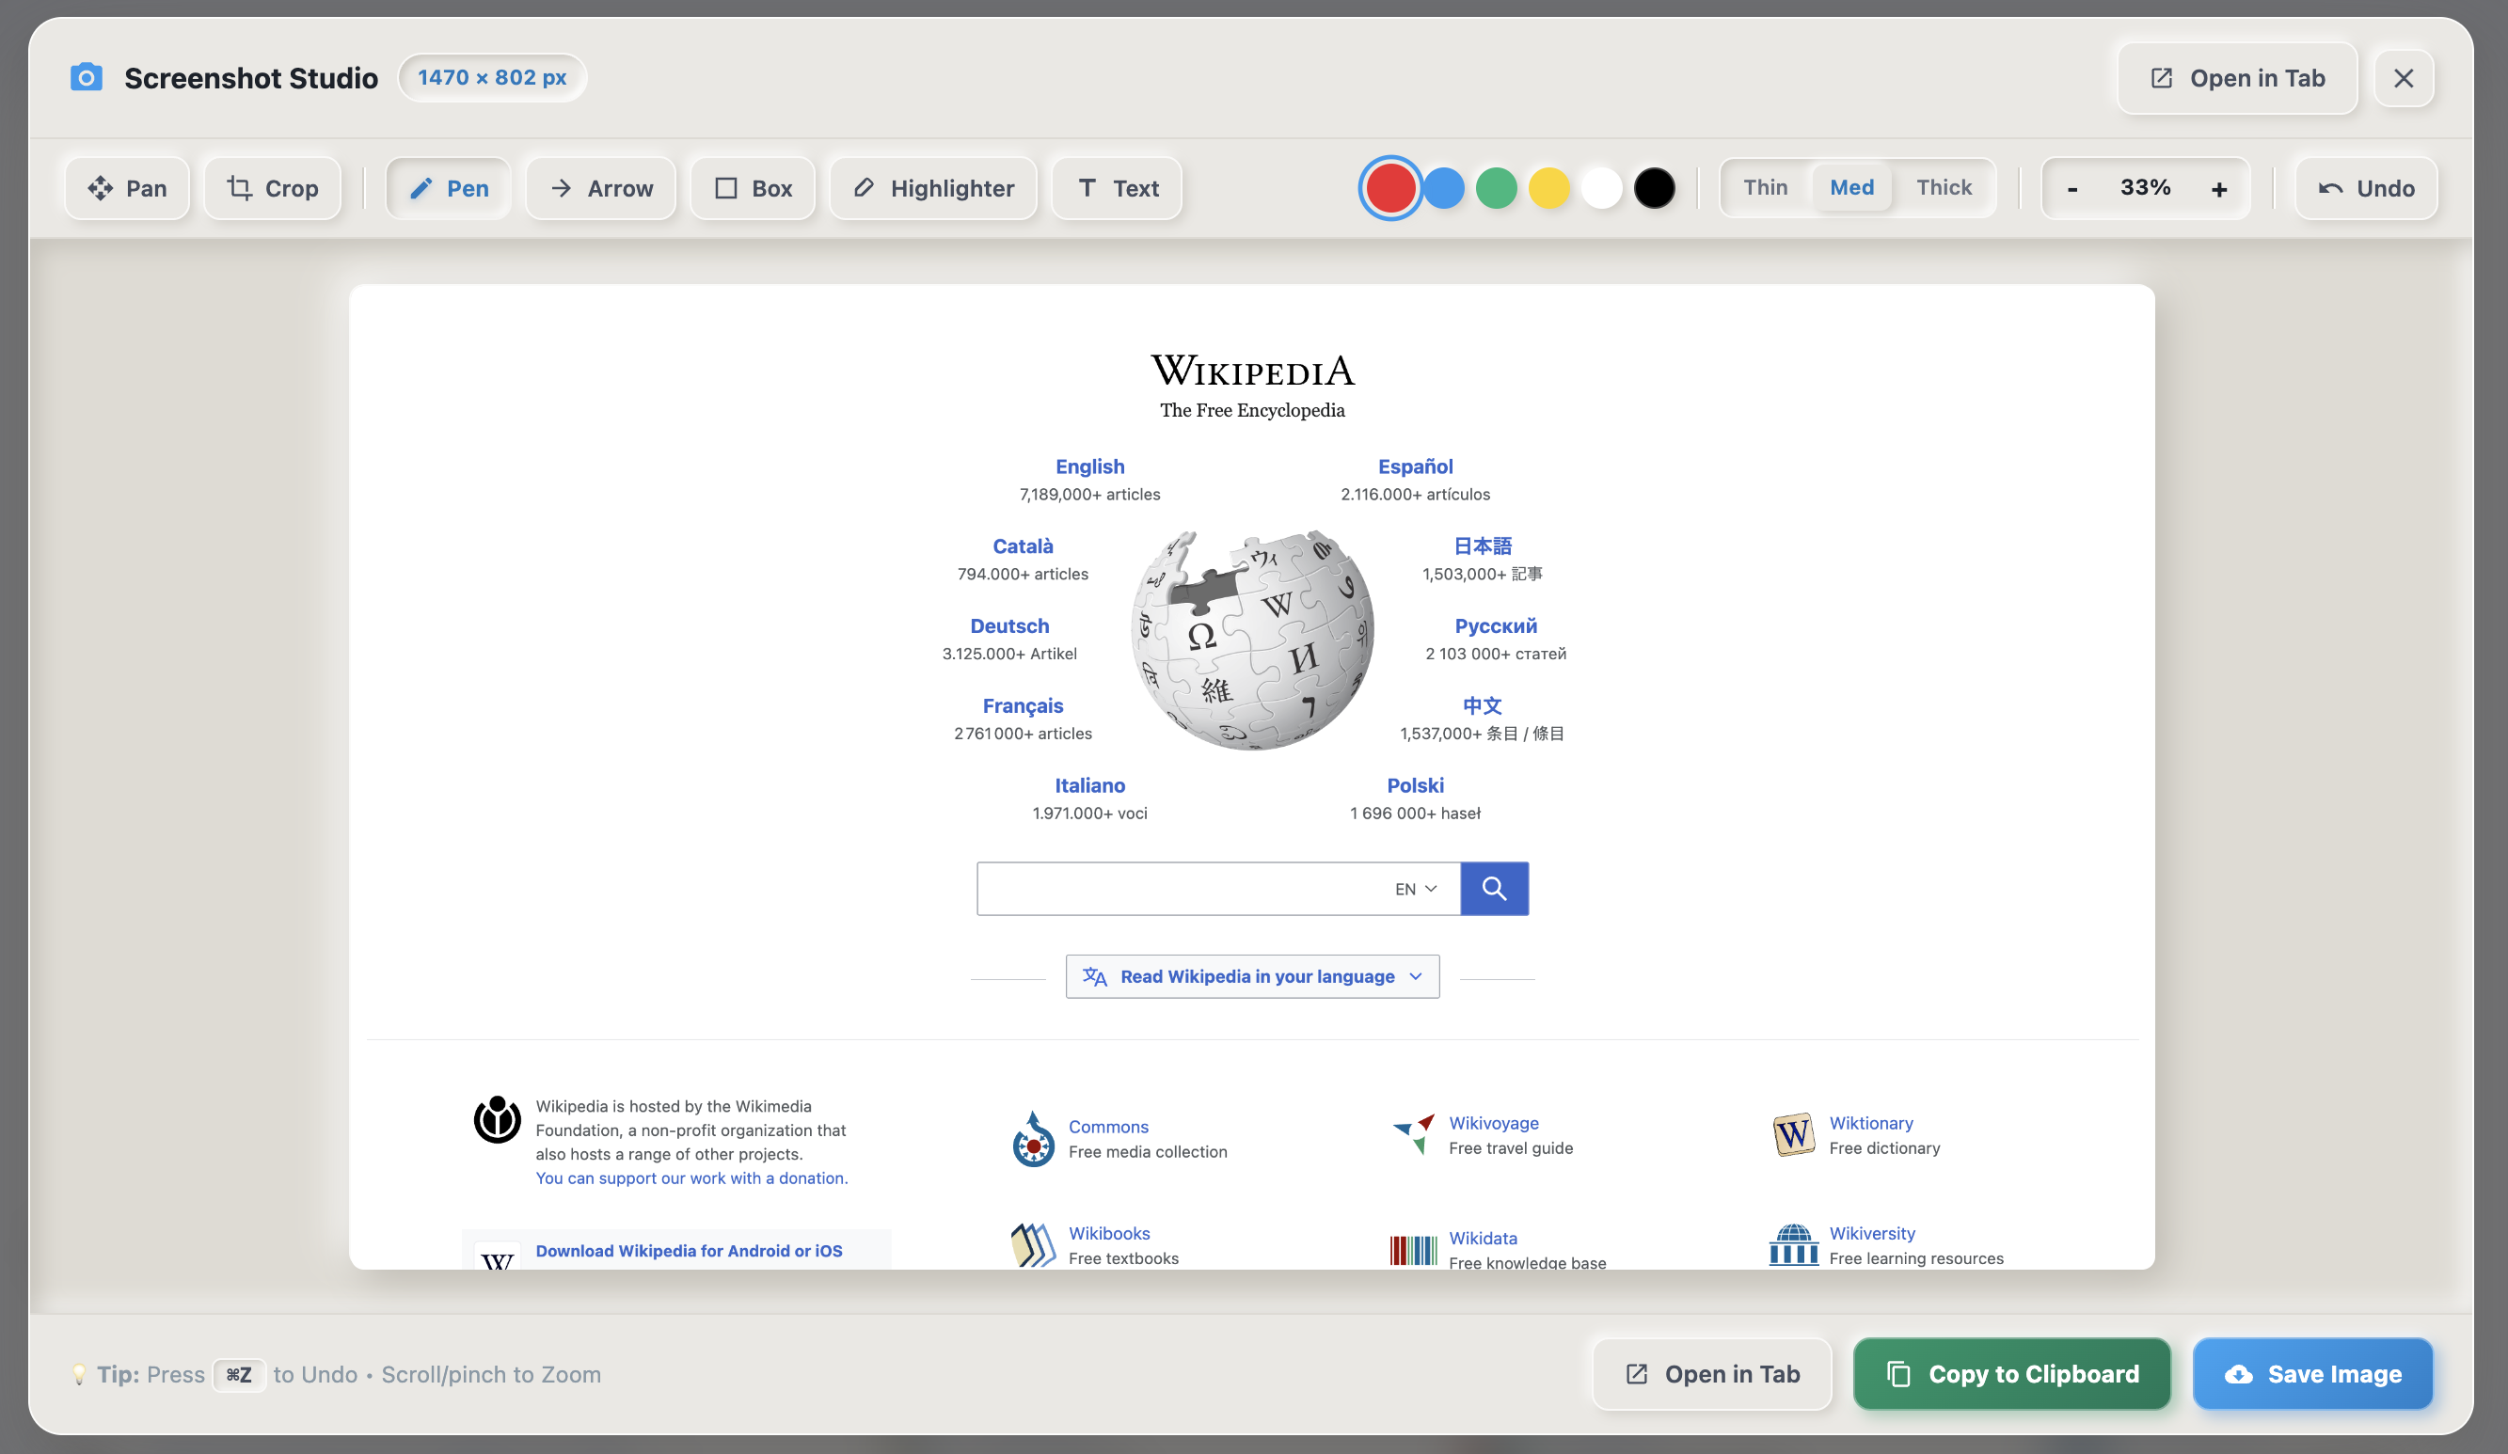Click the ⌘Z shortcut key badge
This screenshot has width=2508, height=1454.
coord(239,1374)
